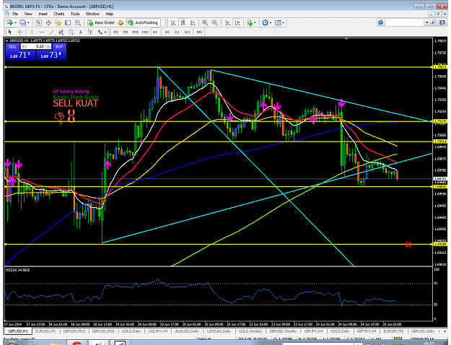Open the View menu
This screenshot has height=345, width=451.
[28, 14]
